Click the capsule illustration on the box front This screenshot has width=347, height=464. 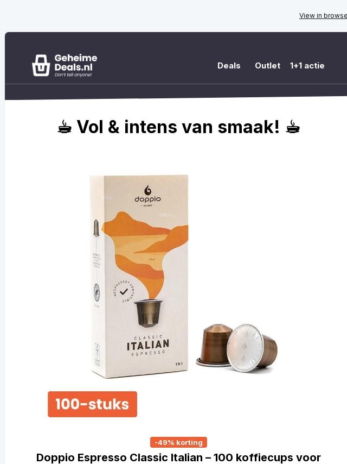point(149,313)
